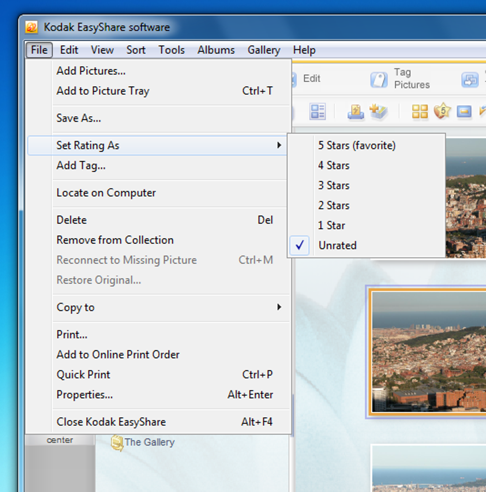Click The Gallery scroll icon
Viewport: 486px width, 492px height.
point(117,443)
